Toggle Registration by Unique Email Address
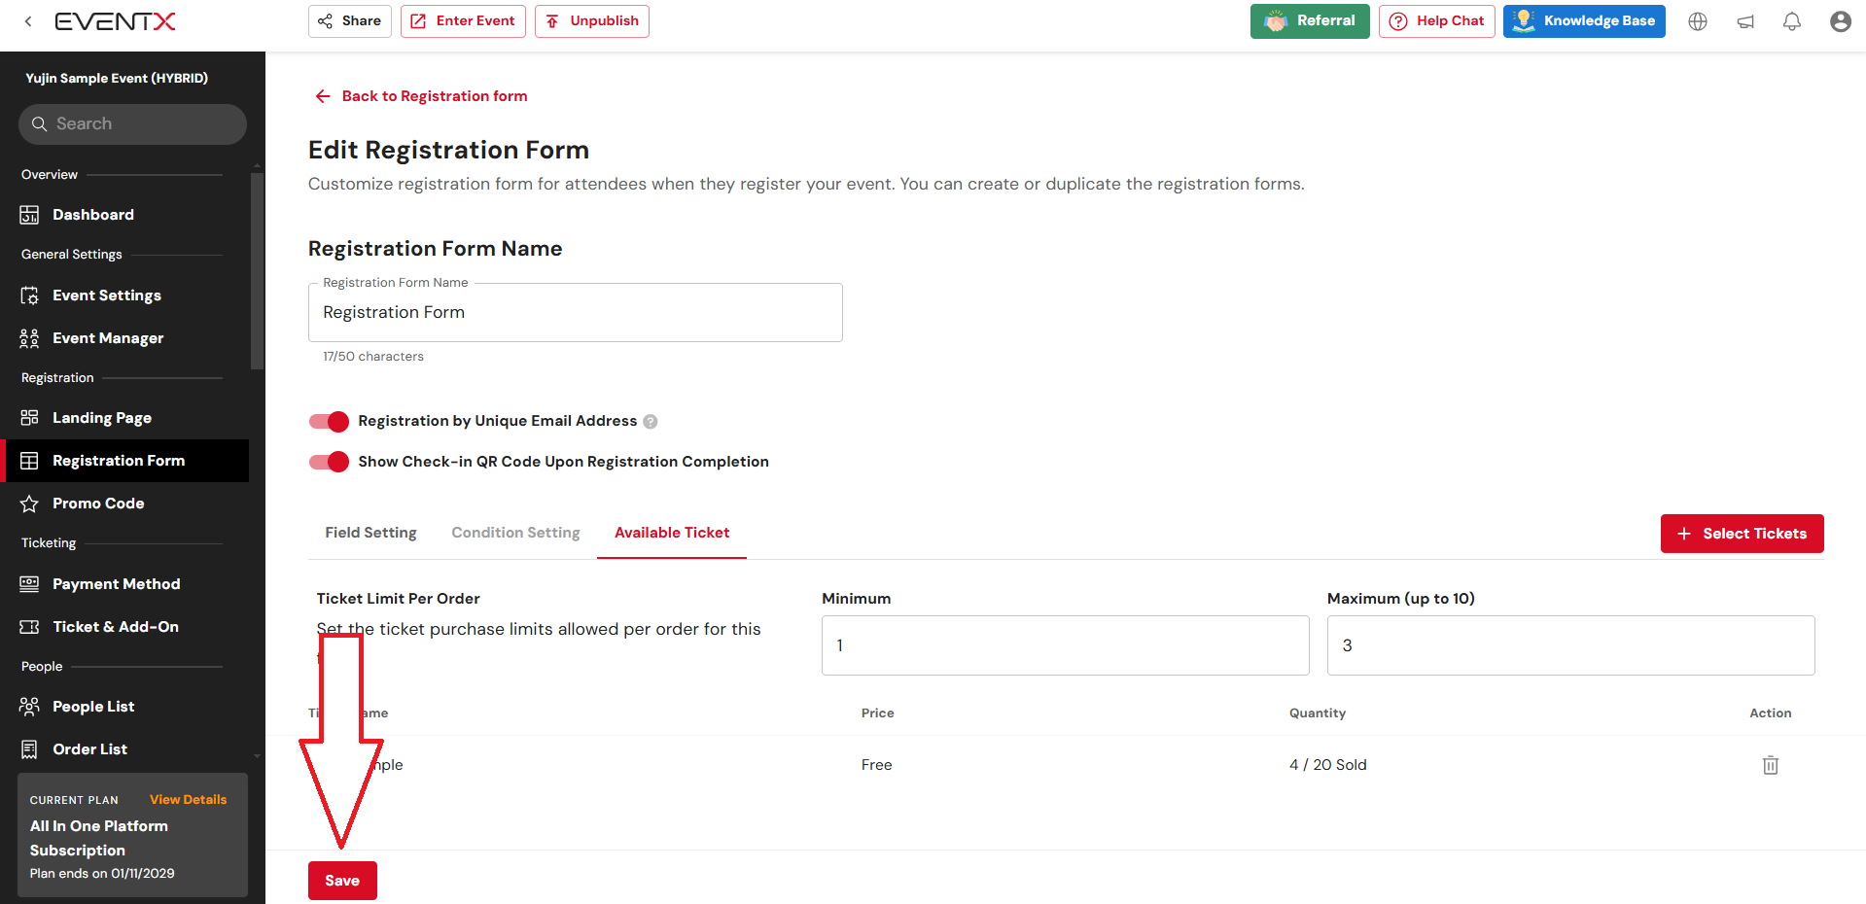 tap(329, 421)
